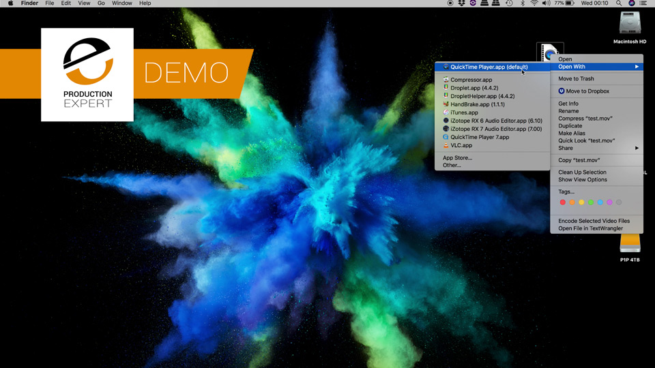Open file with iTunes.app
This screenshot has width=655, height=368.
click(x=492, y=112)
